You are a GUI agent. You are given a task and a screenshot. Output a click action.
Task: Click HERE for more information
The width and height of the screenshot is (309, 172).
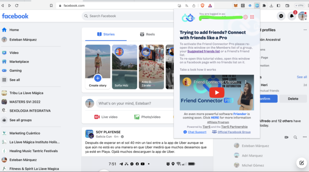(x=215, y=118)
